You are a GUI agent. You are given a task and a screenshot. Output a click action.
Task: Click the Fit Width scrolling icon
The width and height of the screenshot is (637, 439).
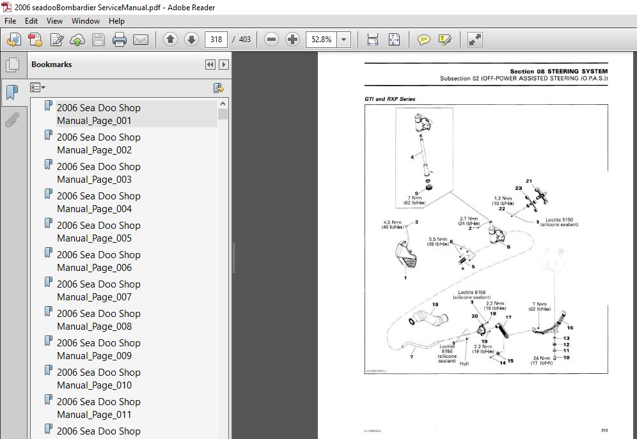(372, 40)
